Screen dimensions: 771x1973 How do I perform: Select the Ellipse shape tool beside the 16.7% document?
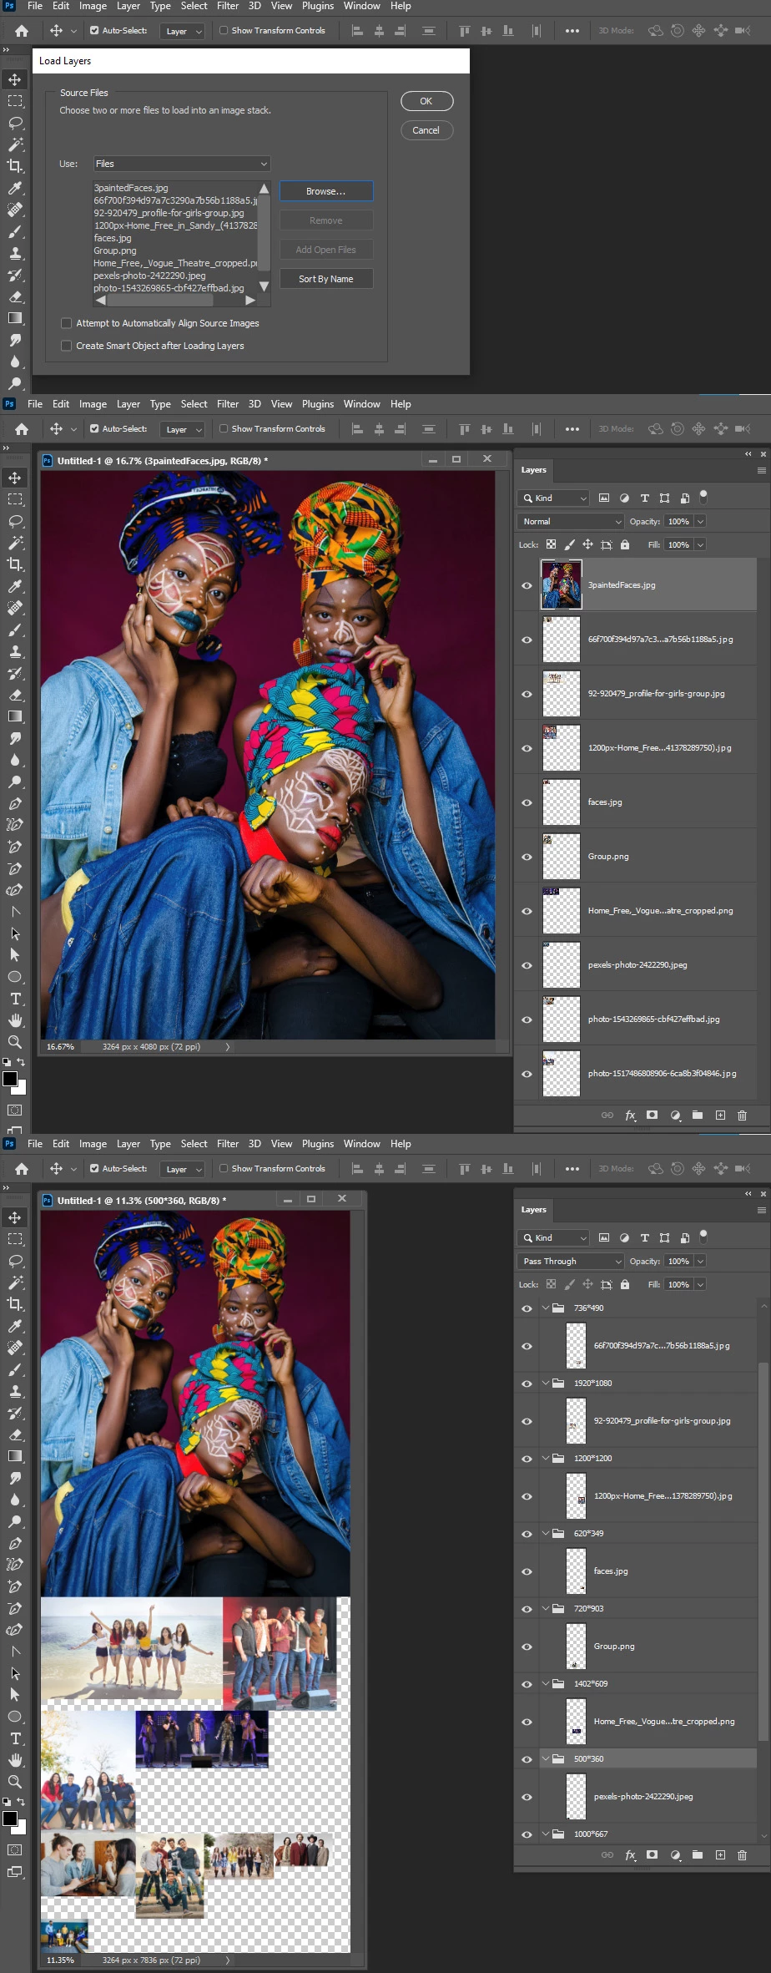(15, 977)
